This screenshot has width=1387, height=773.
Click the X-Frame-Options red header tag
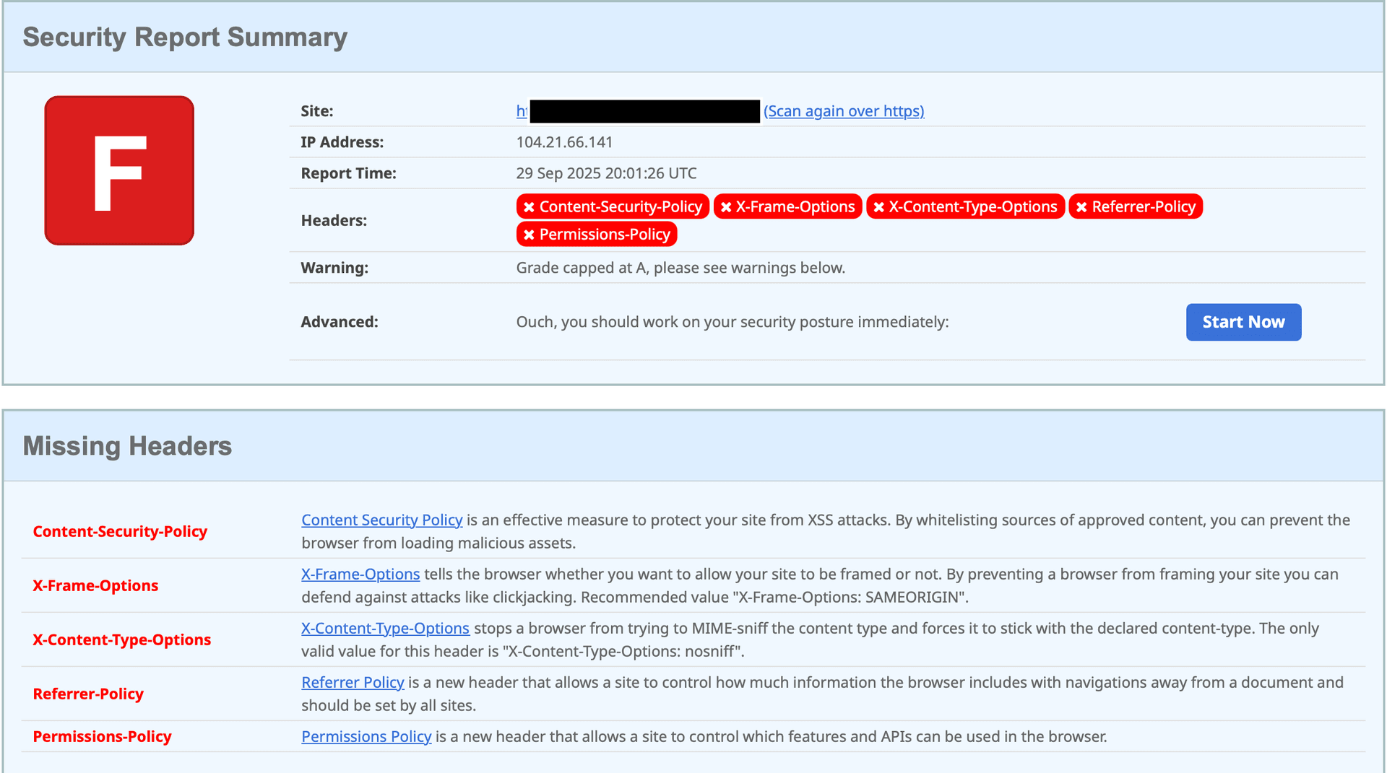point(787,207)
